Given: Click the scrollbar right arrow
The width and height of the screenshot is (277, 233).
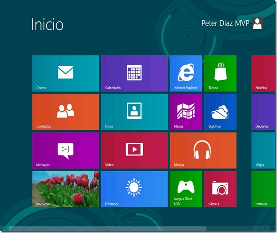Looking at the screenshot, I should (264, 229).
